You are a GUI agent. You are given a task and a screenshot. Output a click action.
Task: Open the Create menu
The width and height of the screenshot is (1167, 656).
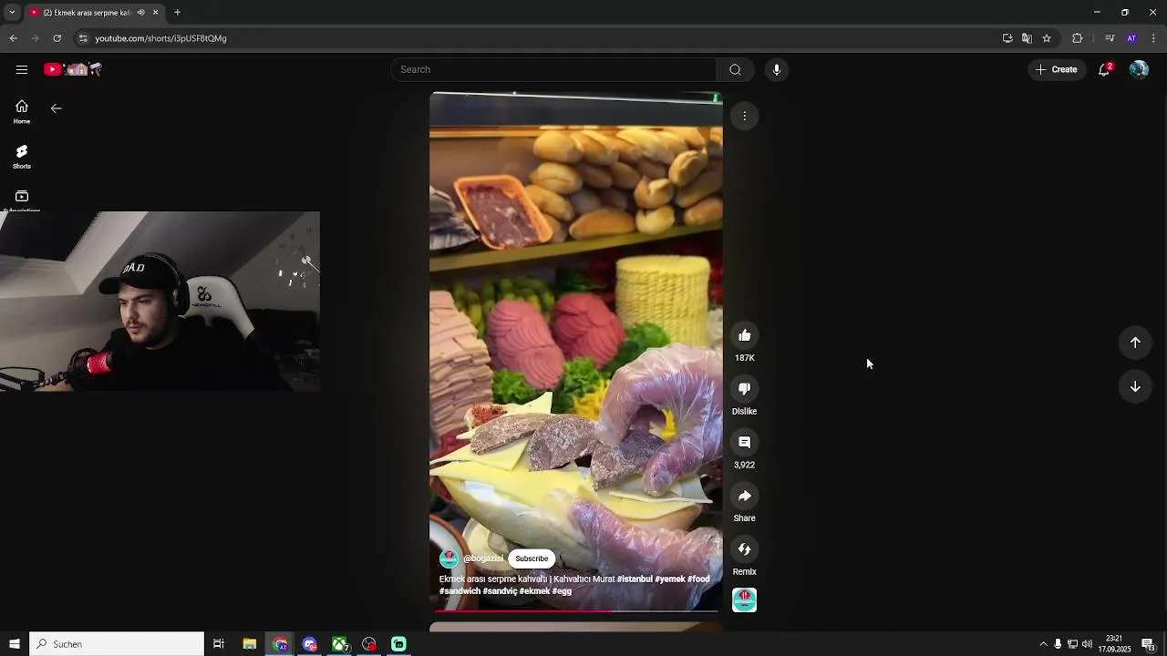[1057, 69]
